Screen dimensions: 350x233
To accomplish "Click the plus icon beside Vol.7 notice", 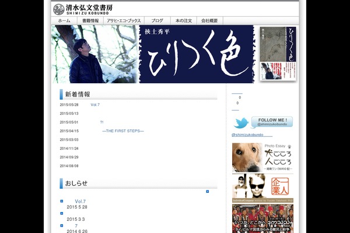I will click(62, 201).
